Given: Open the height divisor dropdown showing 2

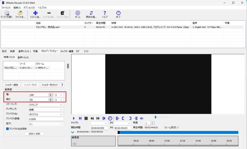Looking at the screenshot, I should (x=59, y=100).
